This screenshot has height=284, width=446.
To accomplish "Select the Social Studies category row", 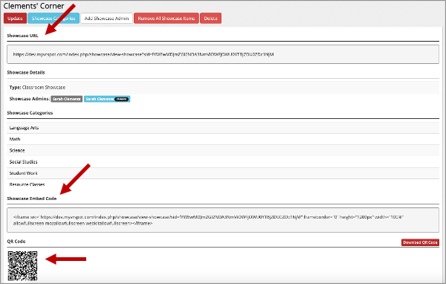I will 223,162.
